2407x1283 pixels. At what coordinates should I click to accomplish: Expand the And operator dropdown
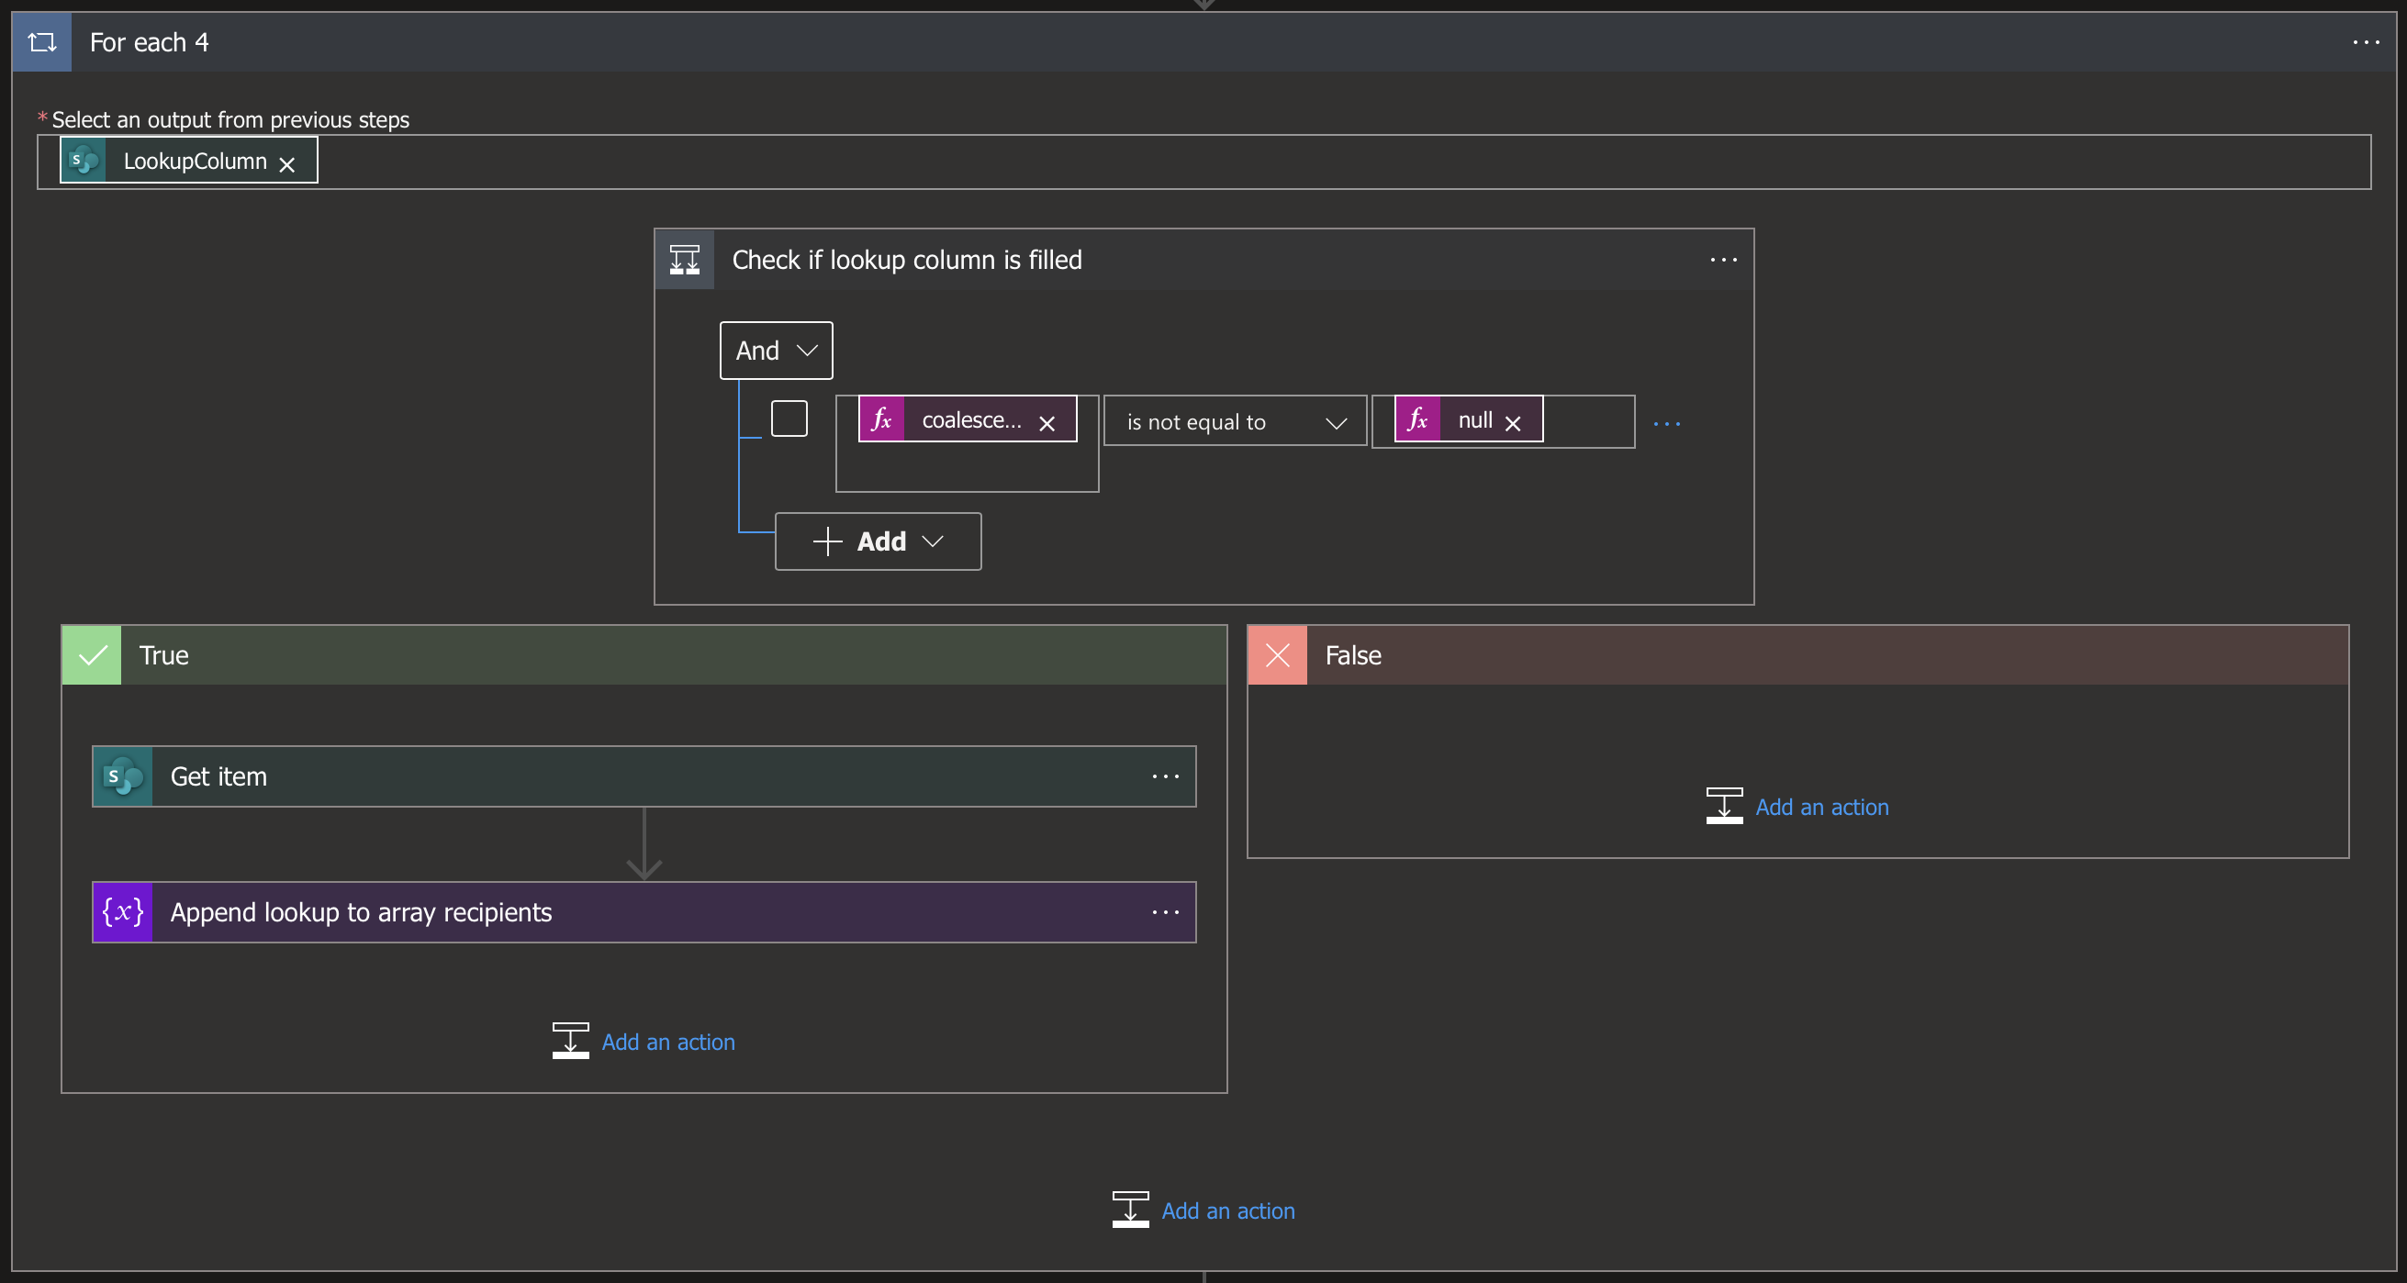[x=776, y=351]
